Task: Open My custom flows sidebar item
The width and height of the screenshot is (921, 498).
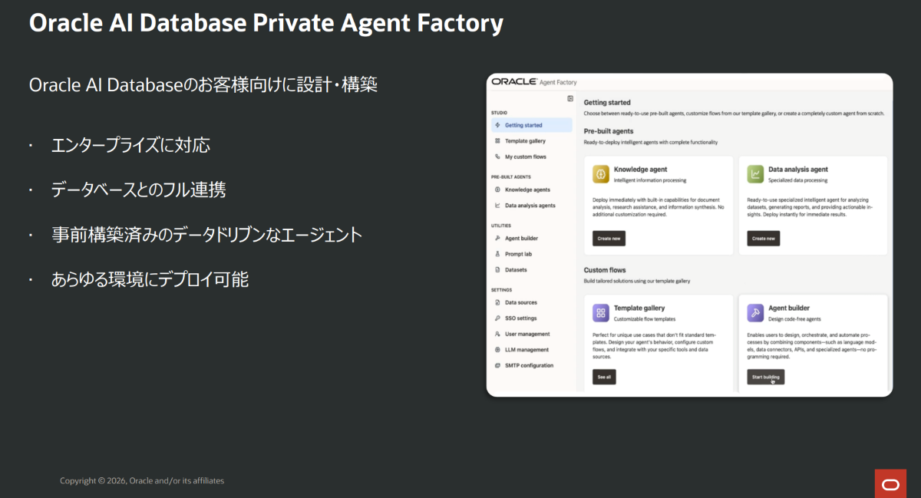Action: coord(525,157)
